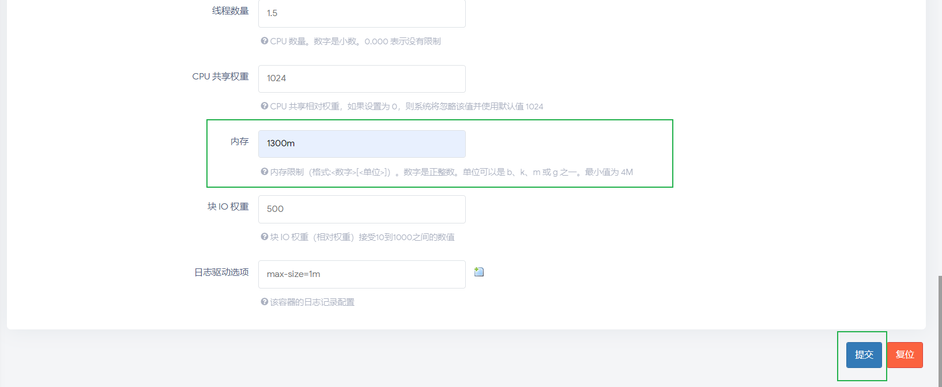
Task: Focus the 日志驱动选项 field with max-size=1m
Action: [361, 274]
